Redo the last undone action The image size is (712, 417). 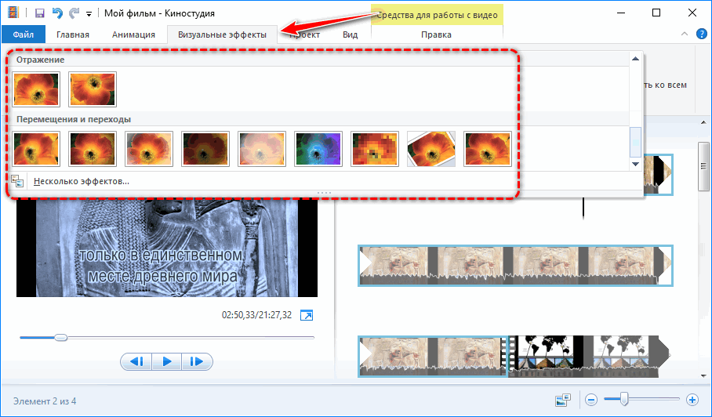coord(74,13)
